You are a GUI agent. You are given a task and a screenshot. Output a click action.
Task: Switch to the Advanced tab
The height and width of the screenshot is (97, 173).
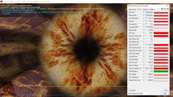(x=145, y=10)
